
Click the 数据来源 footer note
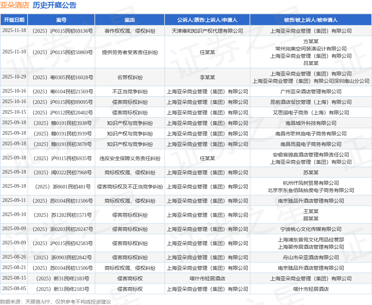point(56,302)
